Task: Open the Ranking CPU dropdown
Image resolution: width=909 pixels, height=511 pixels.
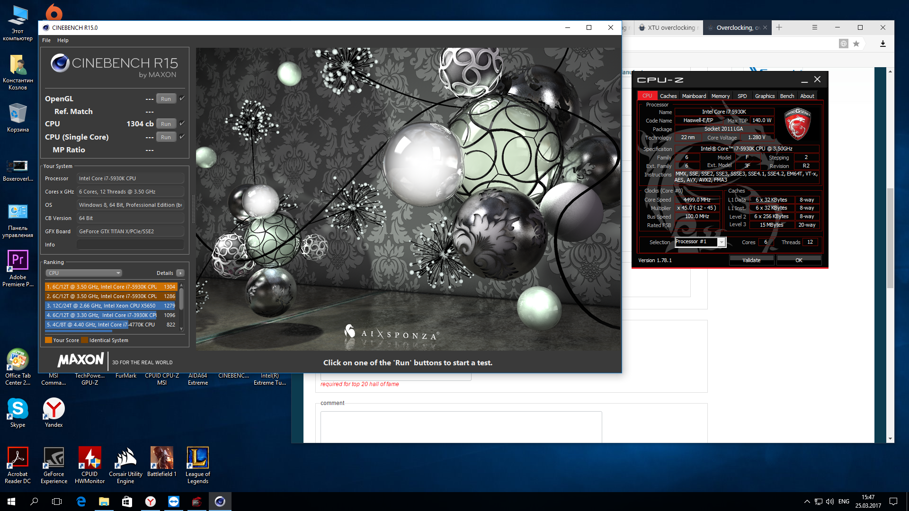Action: click(x=84, y=273)
